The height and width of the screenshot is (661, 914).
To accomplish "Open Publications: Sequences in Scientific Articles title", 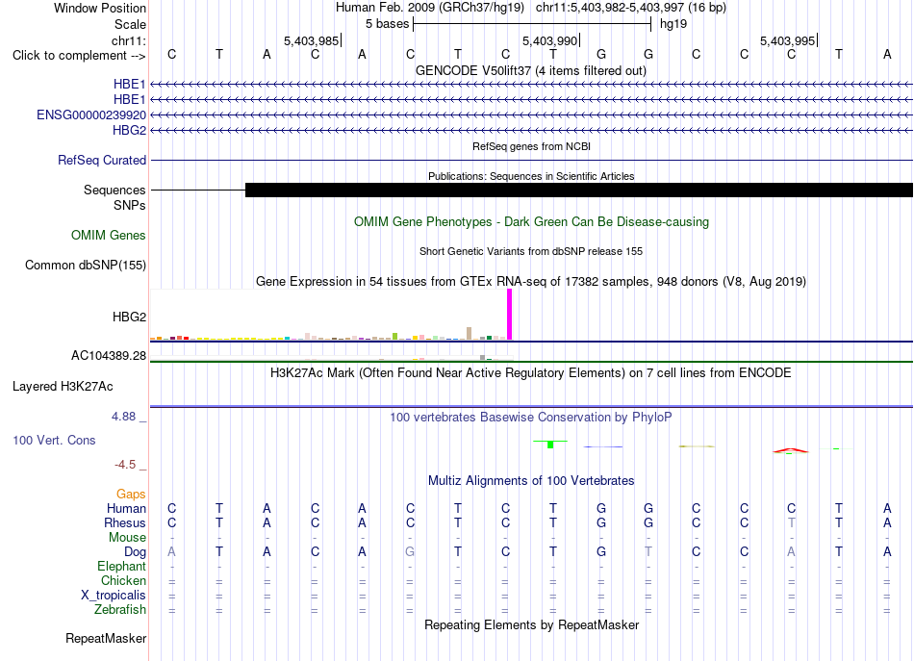I will click(531, 176).
